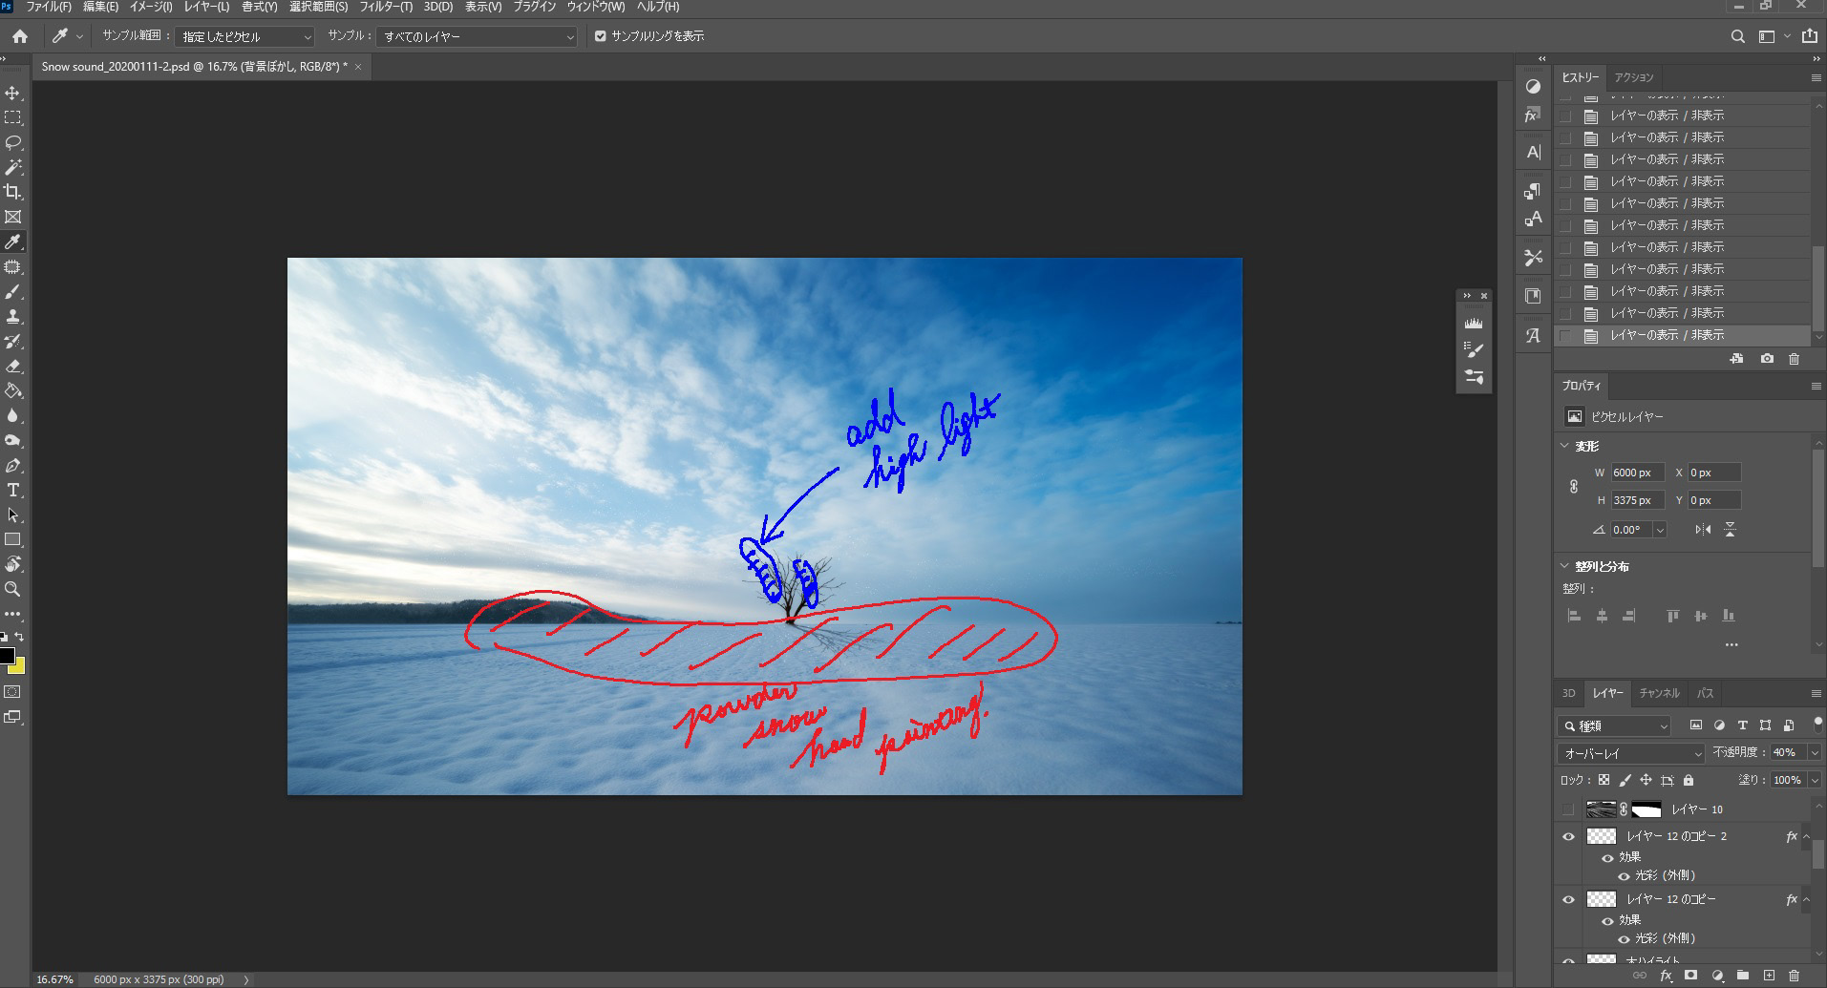Switch to チャンネル tab
Image resolution: width=1827 pixels, height=988 pixels.
coord(1659,693)
